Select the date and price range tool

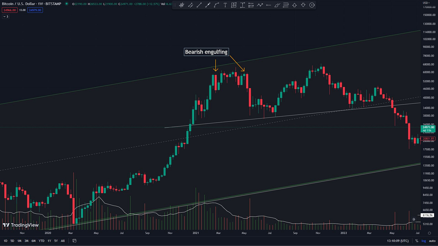(x=234, y=5)
